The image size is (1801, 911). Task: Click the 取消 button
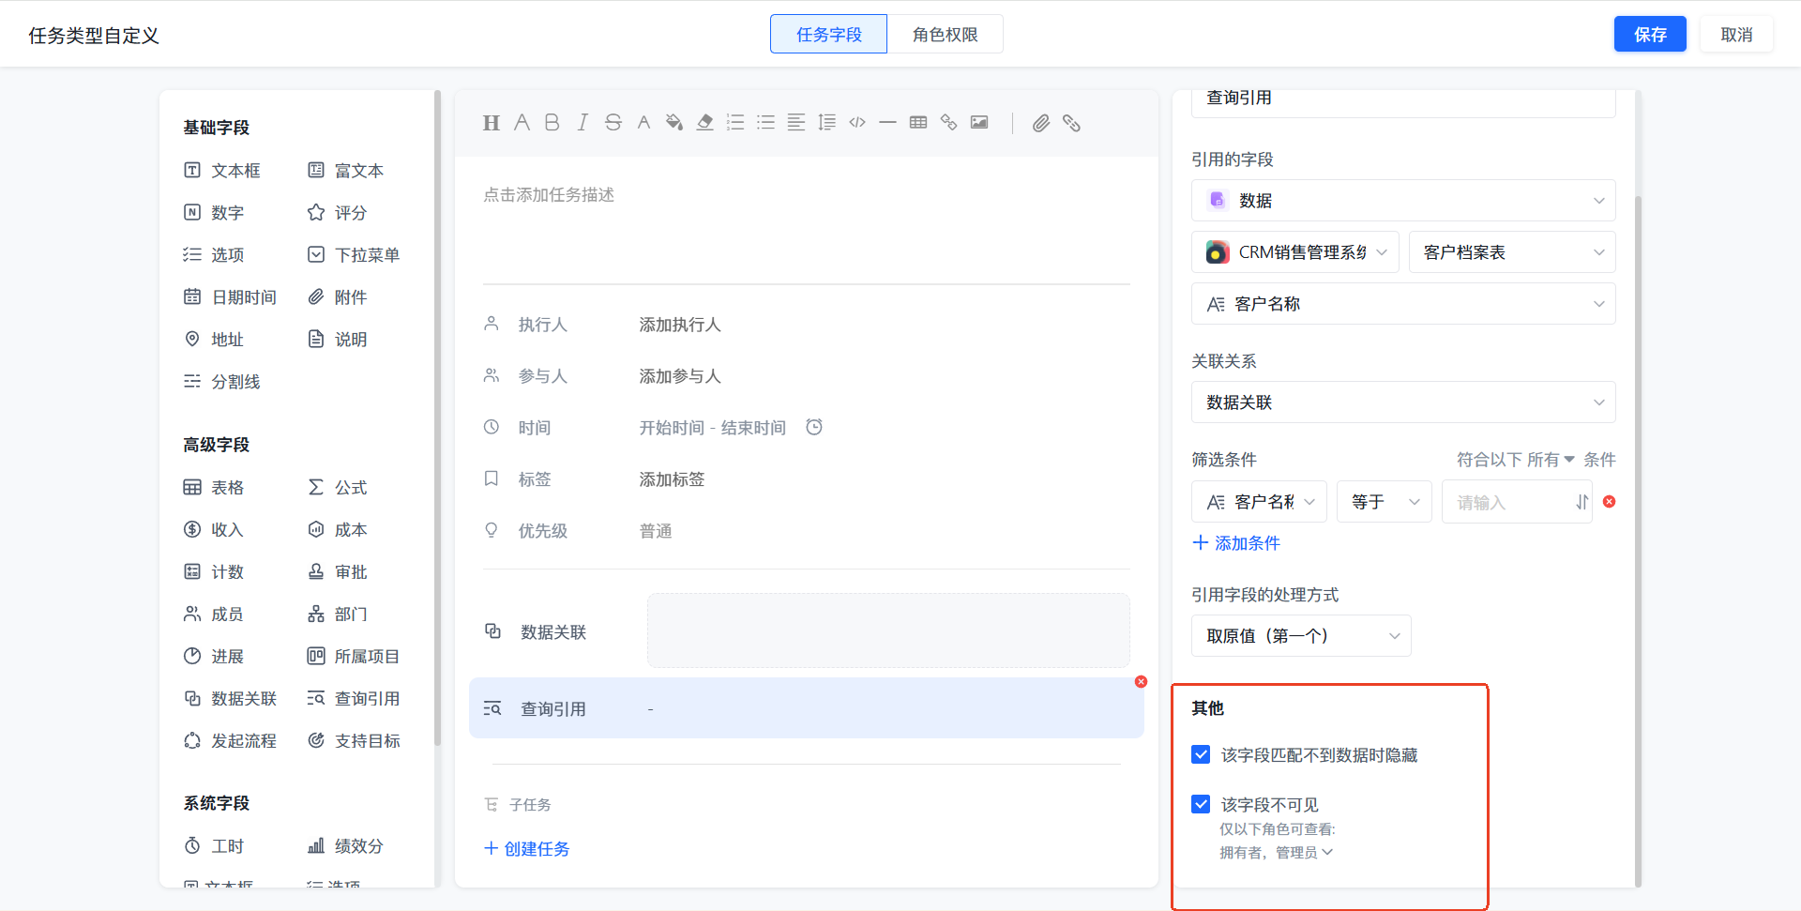(1736, 35)
